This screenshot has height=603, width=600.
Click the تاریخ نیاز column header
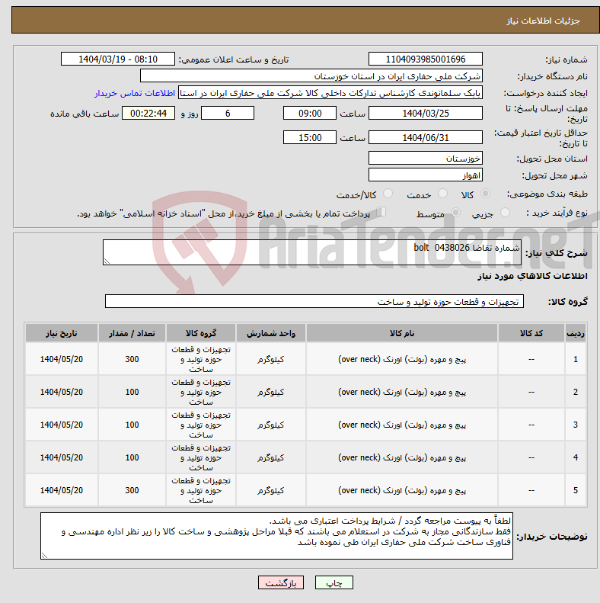[62, 333]
